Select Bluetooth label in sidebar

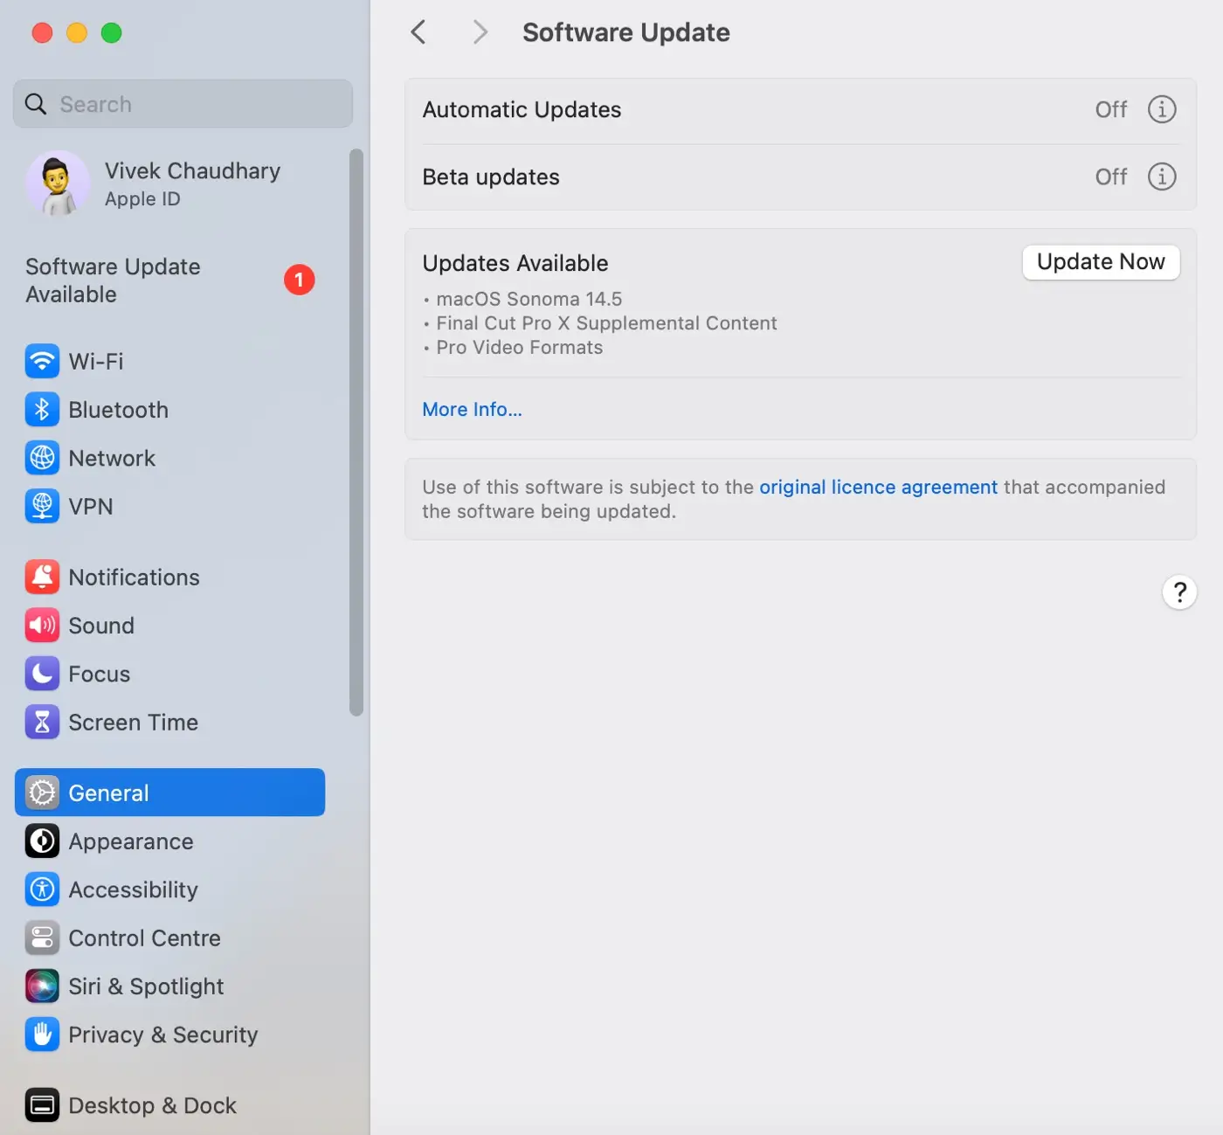pyautogui.click(x=118, y=410)
